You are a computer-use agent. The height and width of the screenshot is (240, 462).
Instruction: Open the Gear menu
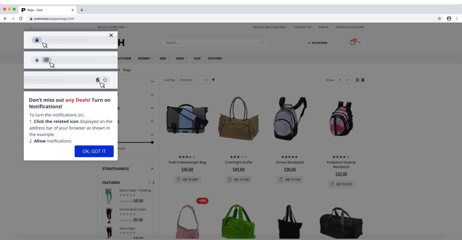point(181,58)
